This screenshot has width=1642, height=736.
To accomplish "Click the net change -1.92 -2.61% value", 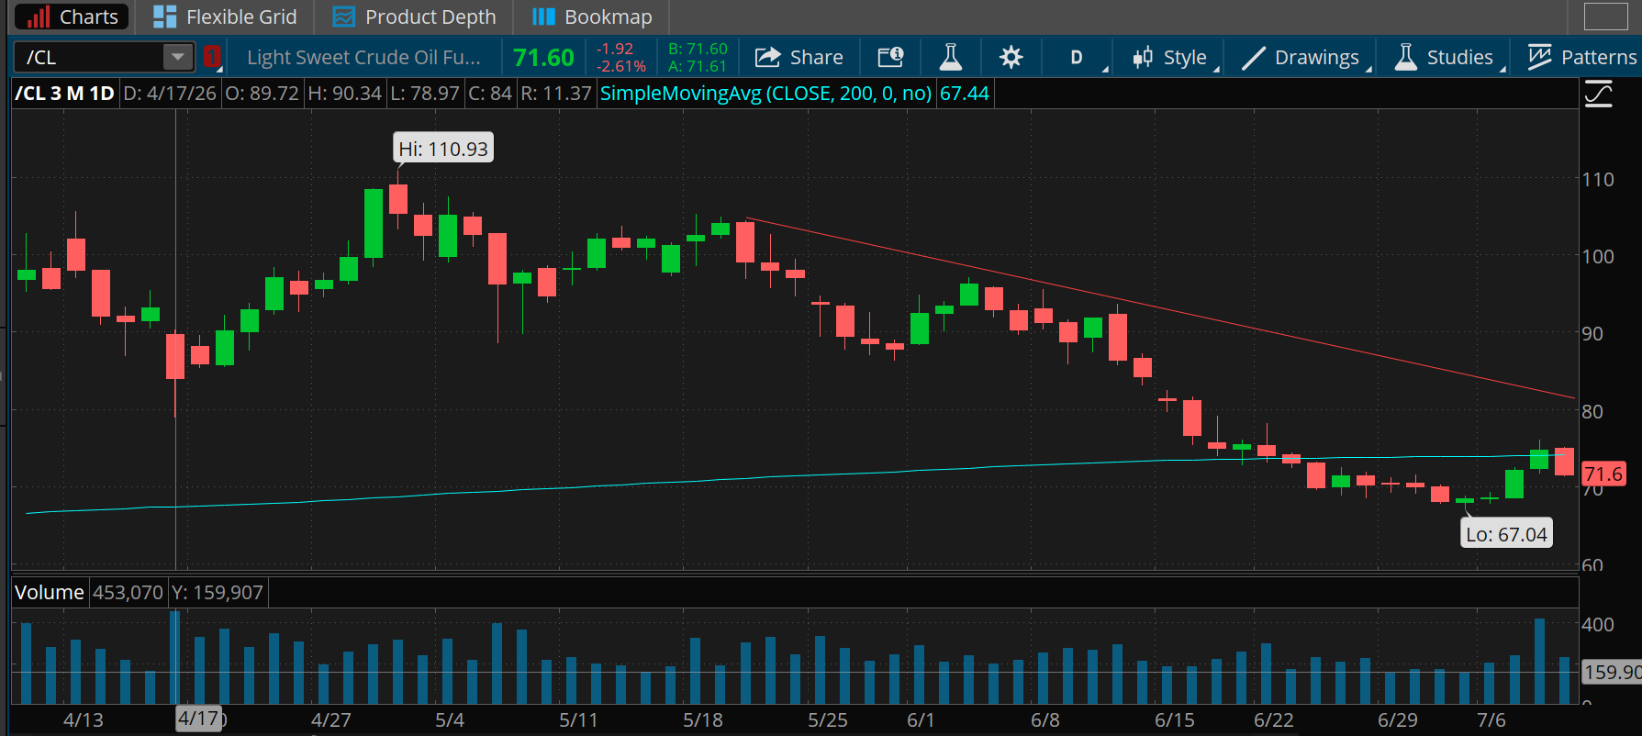I will (x=620, y=57).
